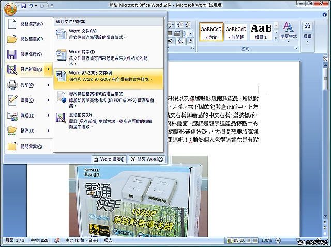Click the floppy disk icon beside 儲存檔案
The height and width of the screenshot is (247, 331).
(12, 54)
